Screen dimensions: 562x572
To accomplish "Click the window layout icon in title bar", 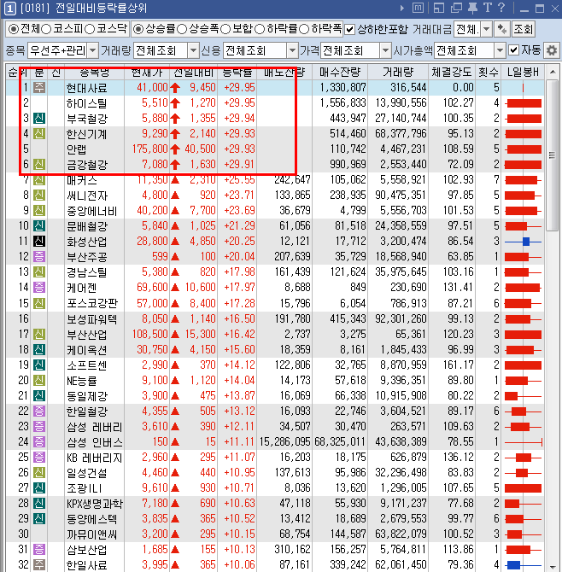I will [439, 8].
